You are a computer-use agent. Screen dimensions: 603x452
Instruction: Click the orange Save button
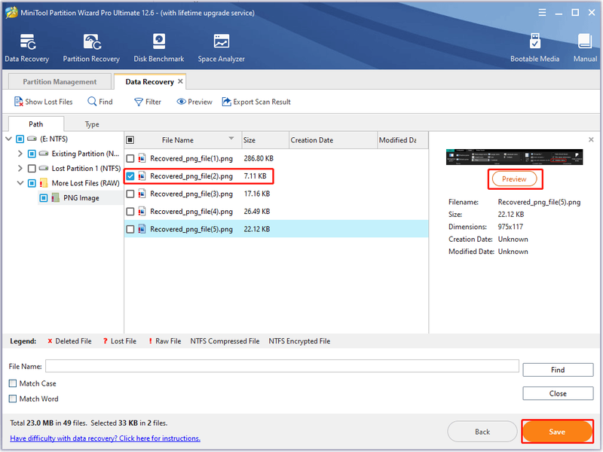coord(557,432)
